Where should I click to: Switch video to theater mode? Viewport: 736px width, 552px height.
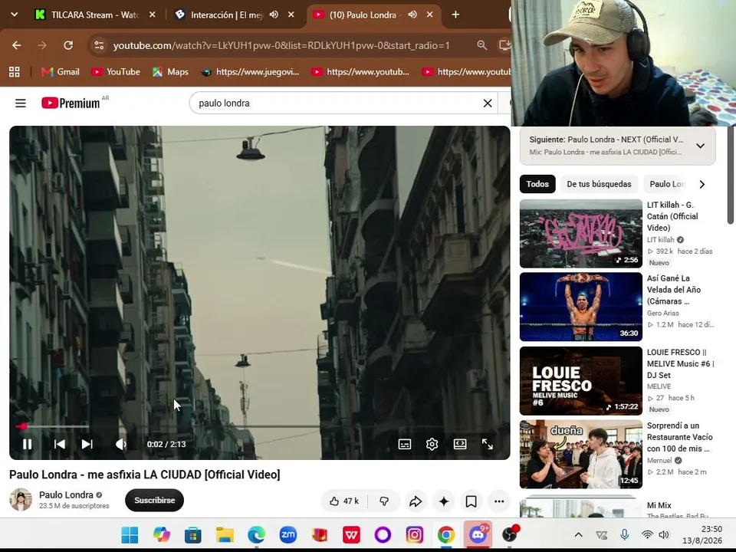(x=460, y=444)
